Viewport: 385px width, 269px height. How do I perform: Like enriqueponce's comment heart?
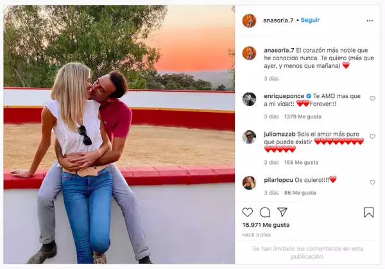(372, 99)
